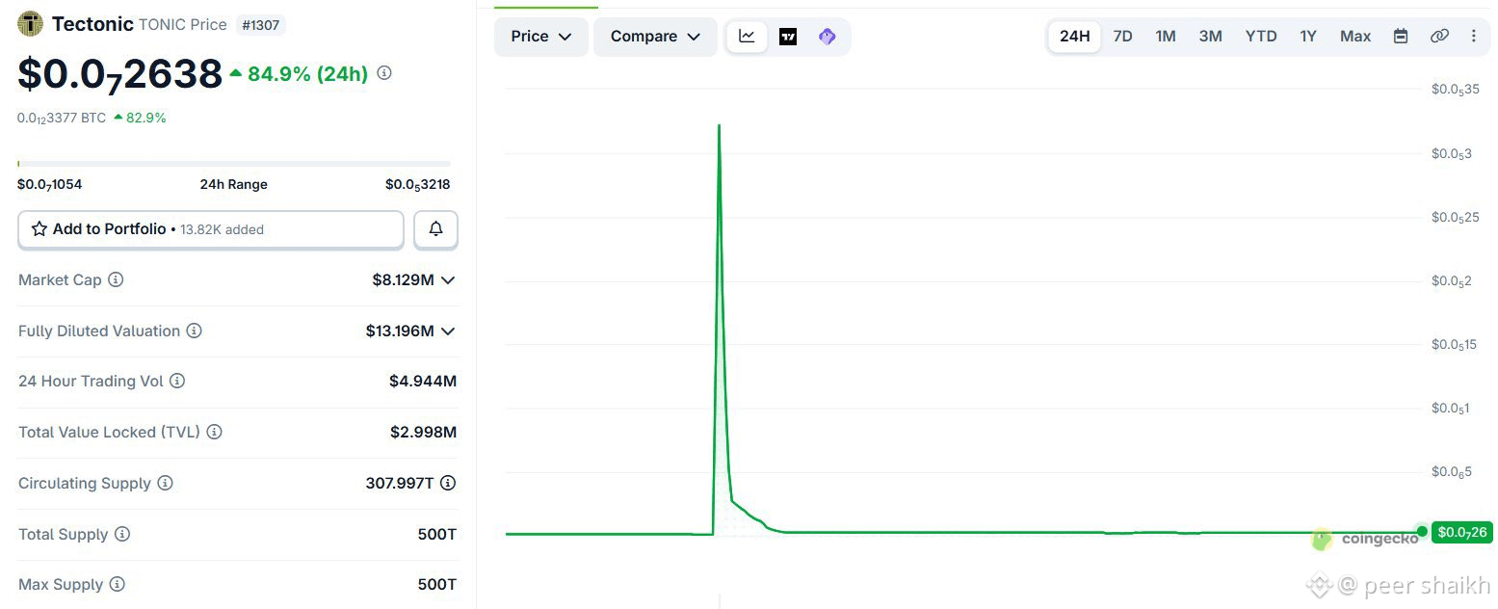Select the 1Y time range tab

[x=1307, y=37]
